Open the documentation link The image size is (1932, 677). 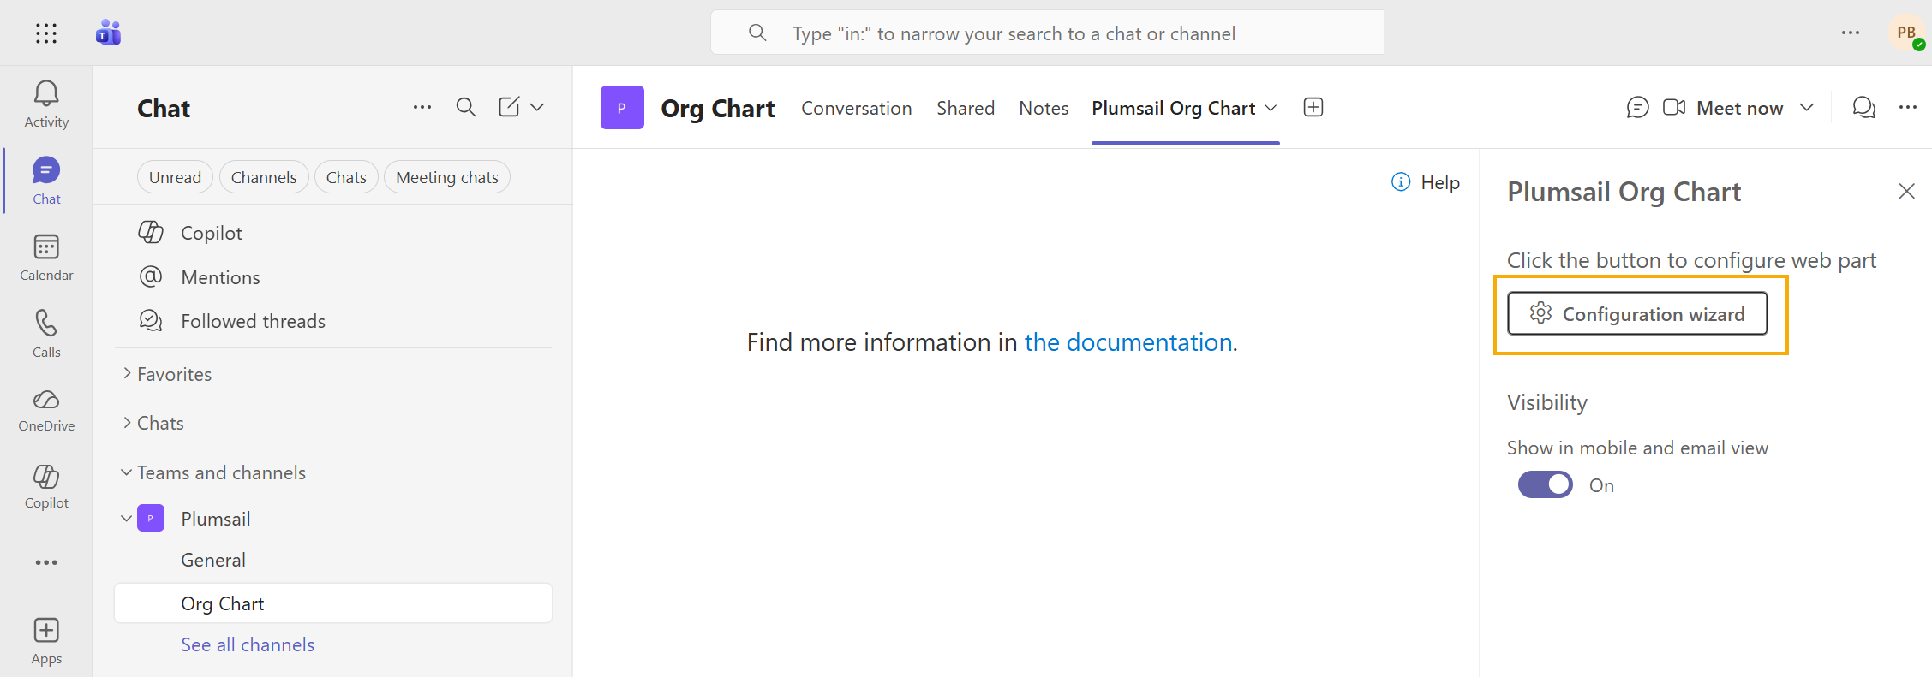[x=1128, y=342]
